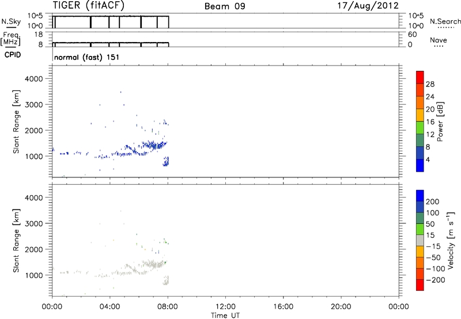This screenshot has width=461, height=319.
Task: Click the 'Power [dB]' color bar label
Action: (440, 121)
